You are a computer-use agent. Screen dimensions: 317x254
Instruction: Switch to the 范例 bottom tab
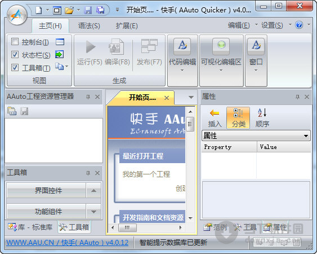216,227
